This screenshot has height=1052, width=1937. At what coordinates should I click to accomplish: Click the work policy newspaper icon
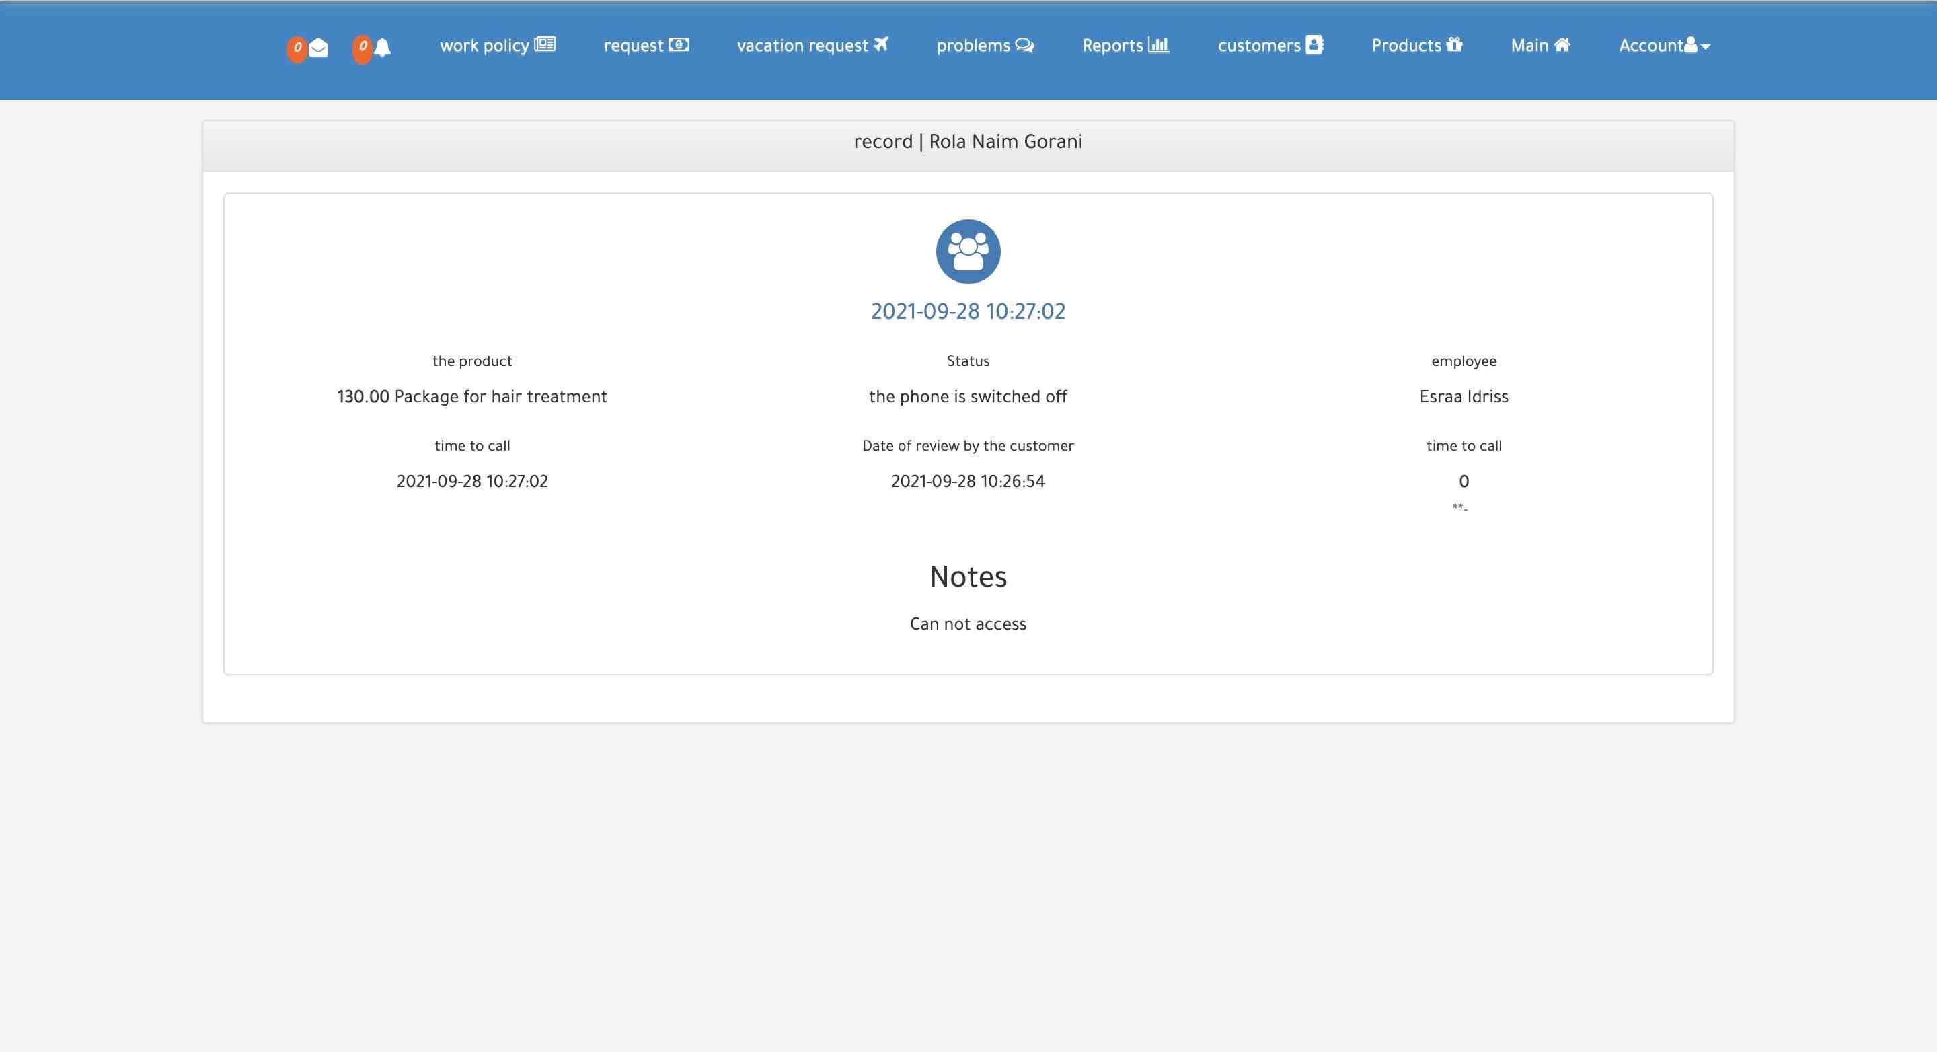[545, 44]
